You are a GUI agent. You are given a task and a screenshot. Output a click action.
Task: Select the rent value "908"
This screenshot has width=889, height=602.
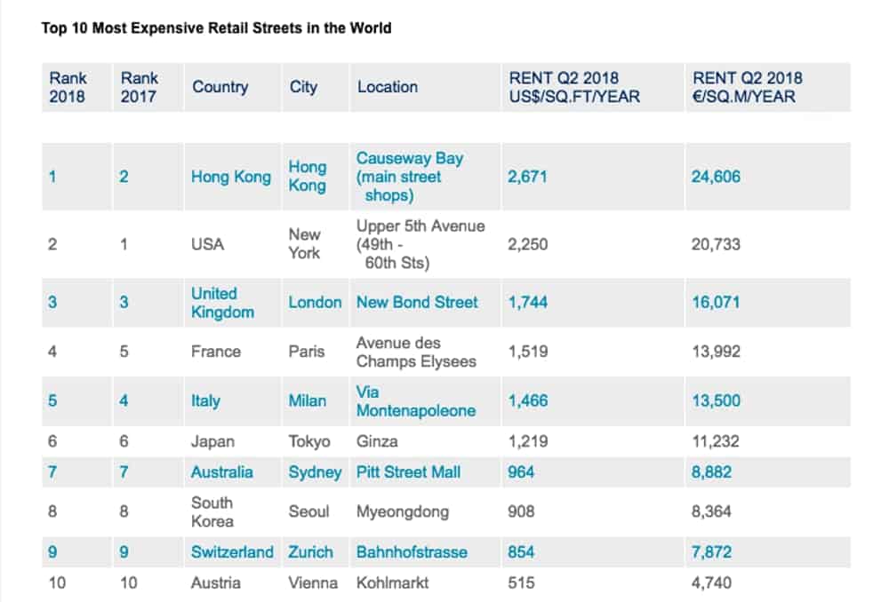(520, 512)
